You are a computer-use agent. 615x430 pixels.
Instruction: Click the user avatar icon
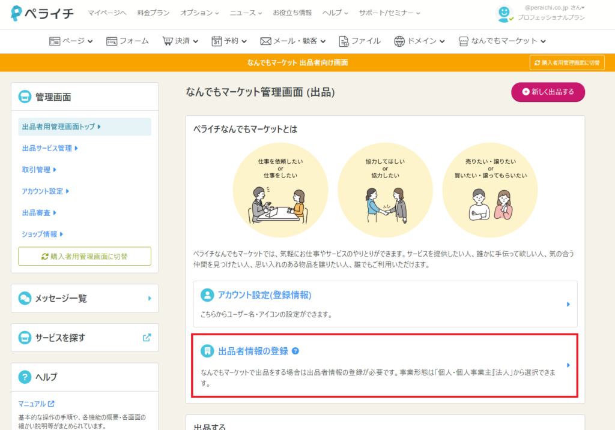coord(504,13)
